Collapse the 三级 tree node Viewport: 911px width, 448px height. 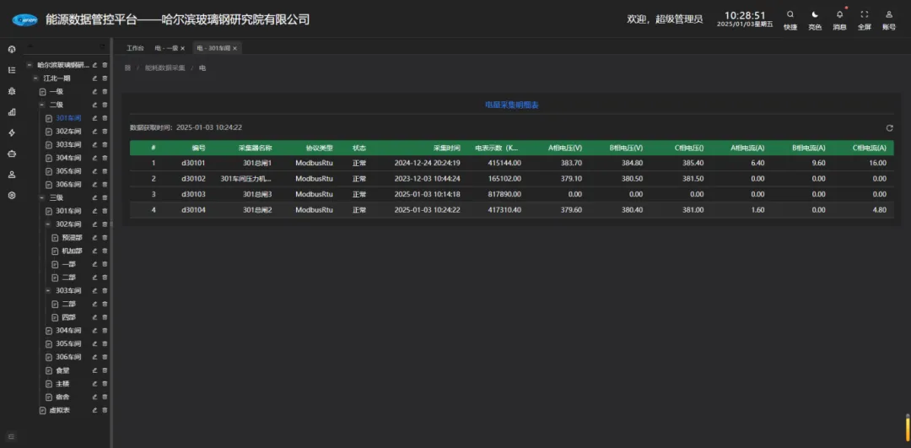(x=42, y=197)
